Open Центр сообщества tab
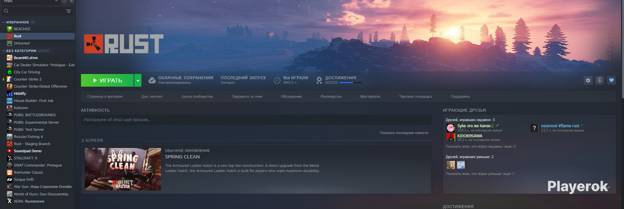This screenshot has height=209, width=624. [x=197, y=96]
